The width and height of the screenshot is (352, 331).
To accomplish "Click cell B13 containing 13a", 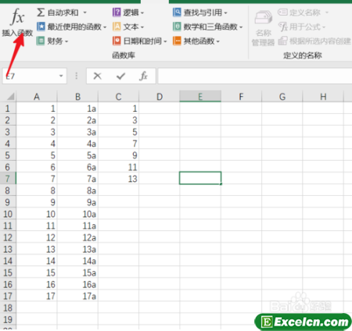I will click(77, 249).
